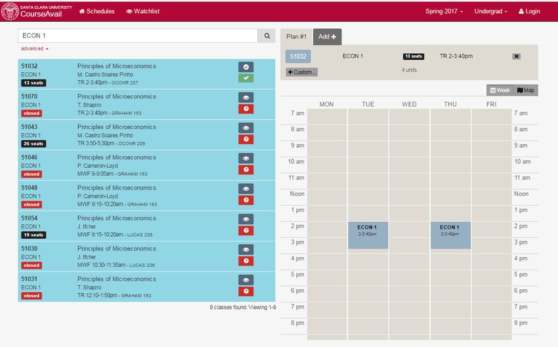Click the red question icon for 51046
Image resolution: width=558 pixels, height=347 pixels.
tap(246, 170)
